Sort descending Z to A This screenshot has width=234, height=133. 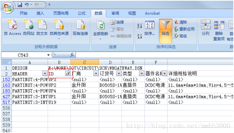click(x=140, y=36)
